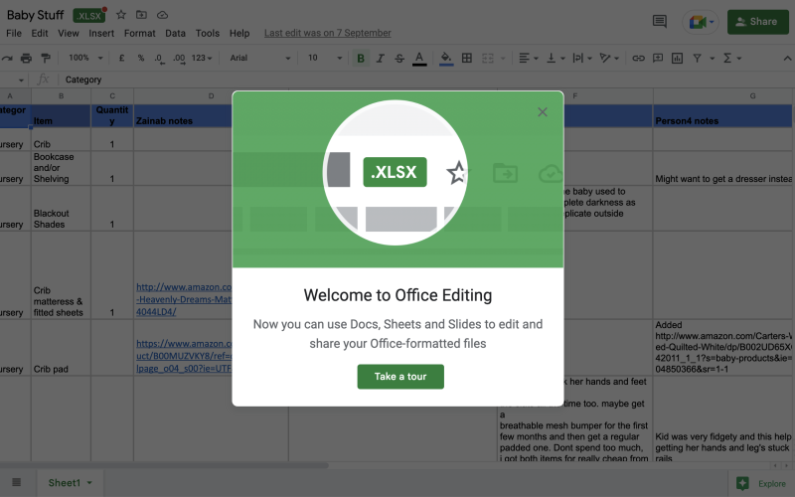Star the Baby Stuff document
The width and height of the screenshot is (795, 497).
(x=121, y=15)
